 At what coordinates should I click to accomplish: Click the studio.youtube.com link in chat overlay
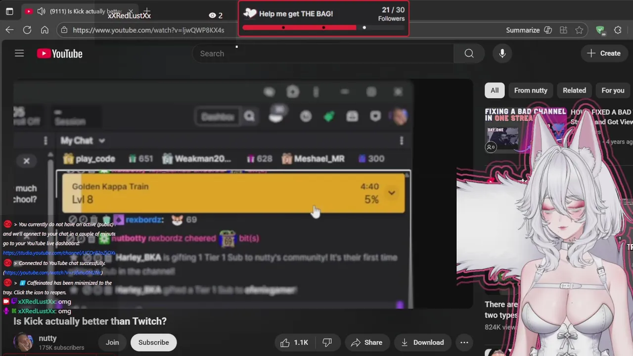tap(59, 253)
